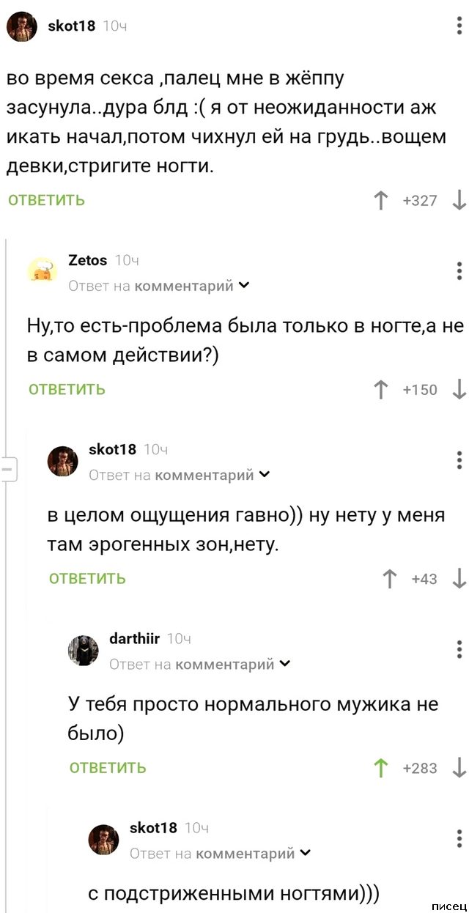Downvote darthiir's comment rated +283

(x=459, y=768)
